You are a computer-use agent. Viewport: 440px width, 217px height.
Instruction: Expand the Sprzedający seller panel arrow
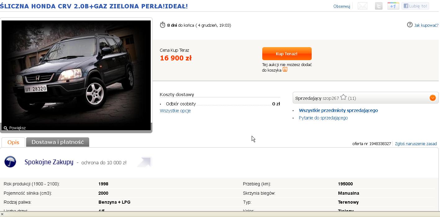(433, 98)
